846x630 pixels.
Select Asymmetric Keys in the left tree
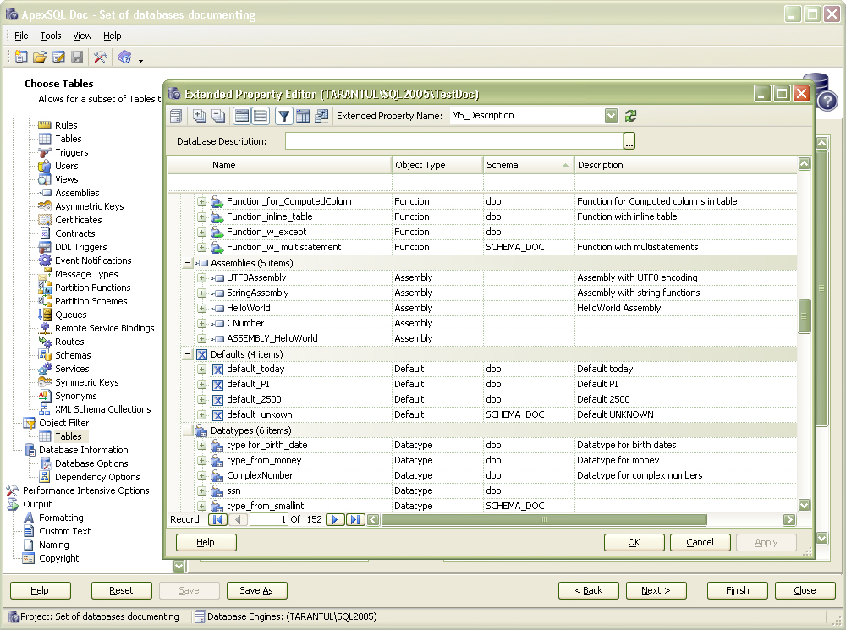point(89,206)
